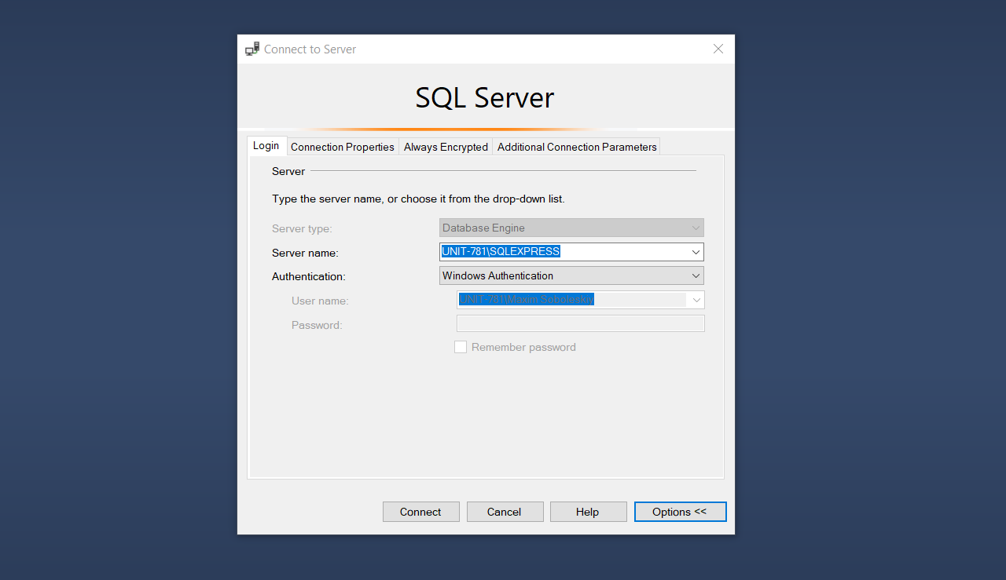Image resolution: width=1006 pixels, height=580 pixels.
Task: Expand the User name dropdown arrow
Action: coord(696,300)
